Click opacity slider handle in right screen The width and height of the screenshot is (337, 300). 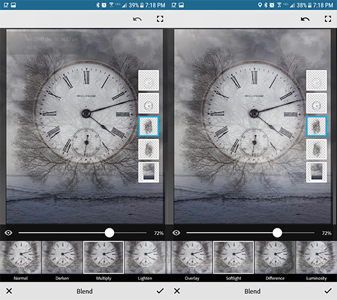pos(277,233)
